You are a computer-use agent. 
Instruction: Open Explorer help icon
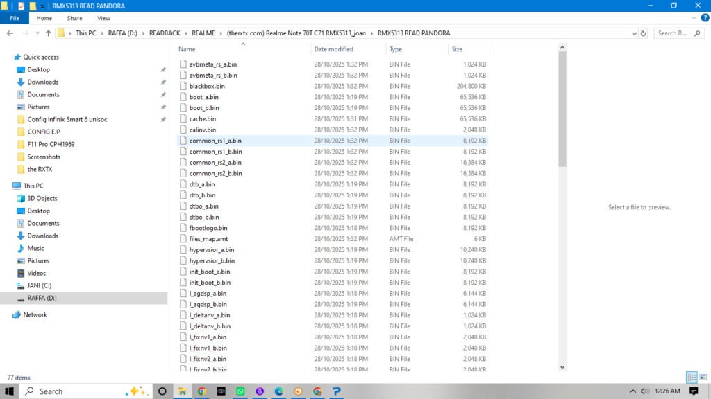(705, 18)
